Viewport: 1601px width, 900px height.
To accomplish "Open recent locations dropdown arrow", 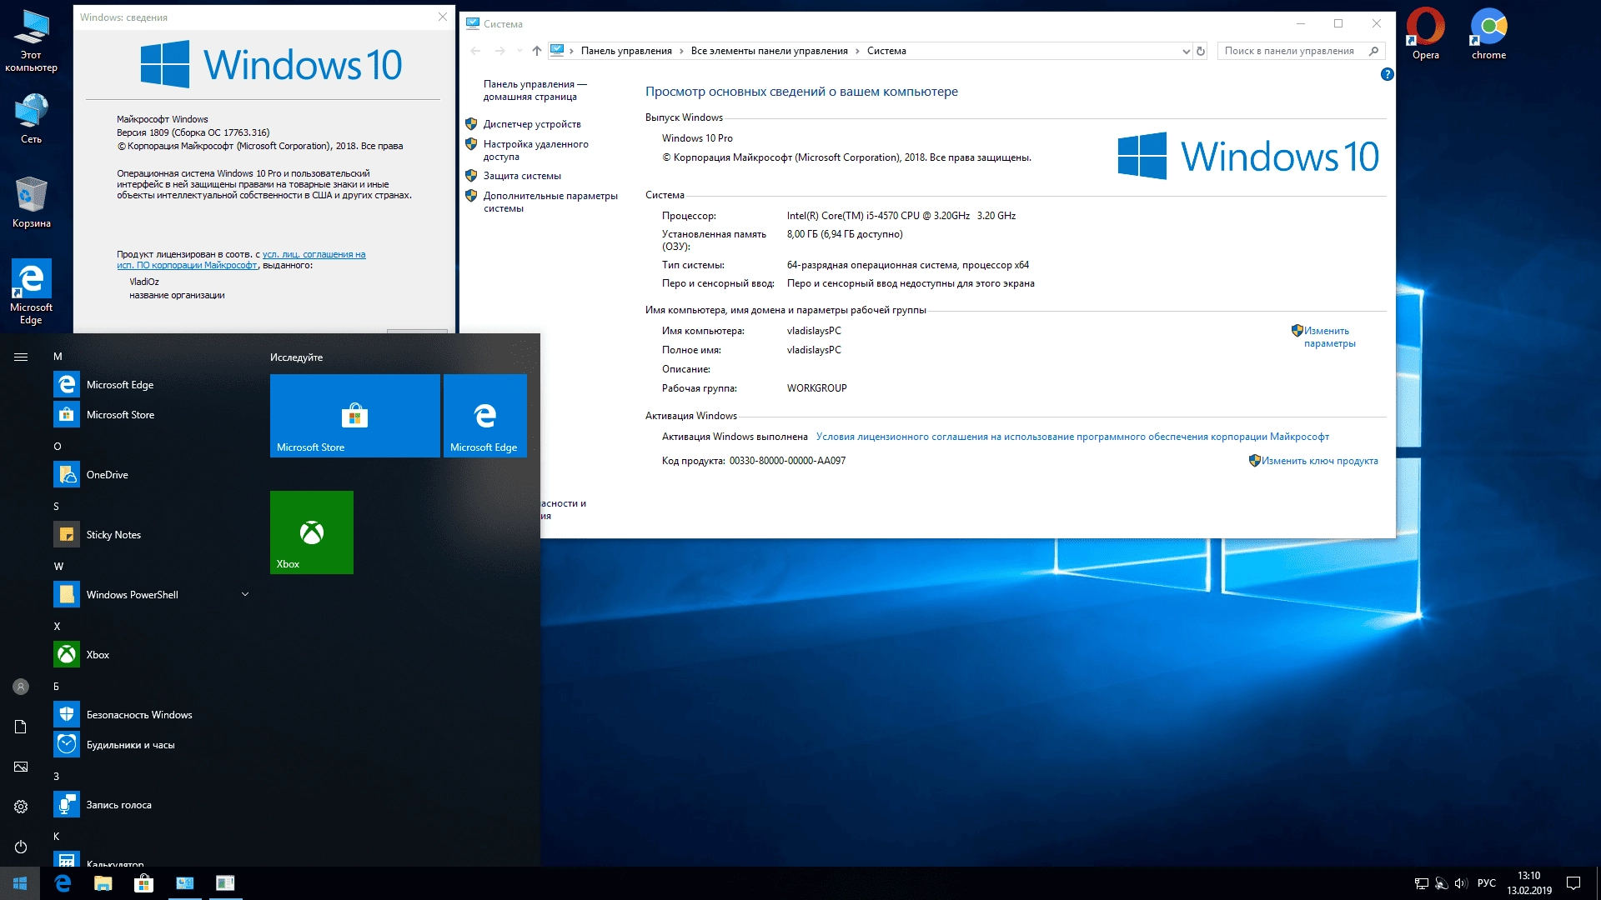I will [x=519, y=51].
